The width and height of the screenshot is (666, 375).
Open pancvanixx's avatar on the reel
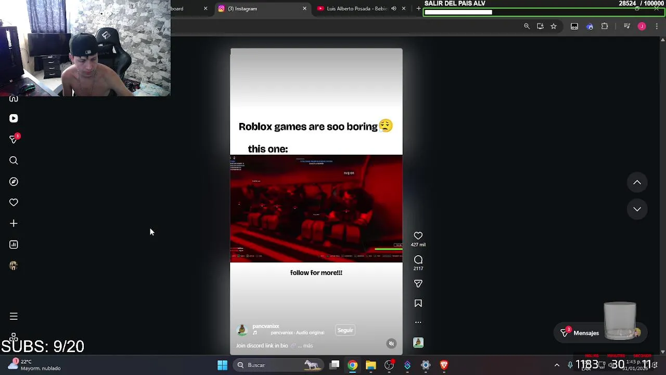point(241,330)
